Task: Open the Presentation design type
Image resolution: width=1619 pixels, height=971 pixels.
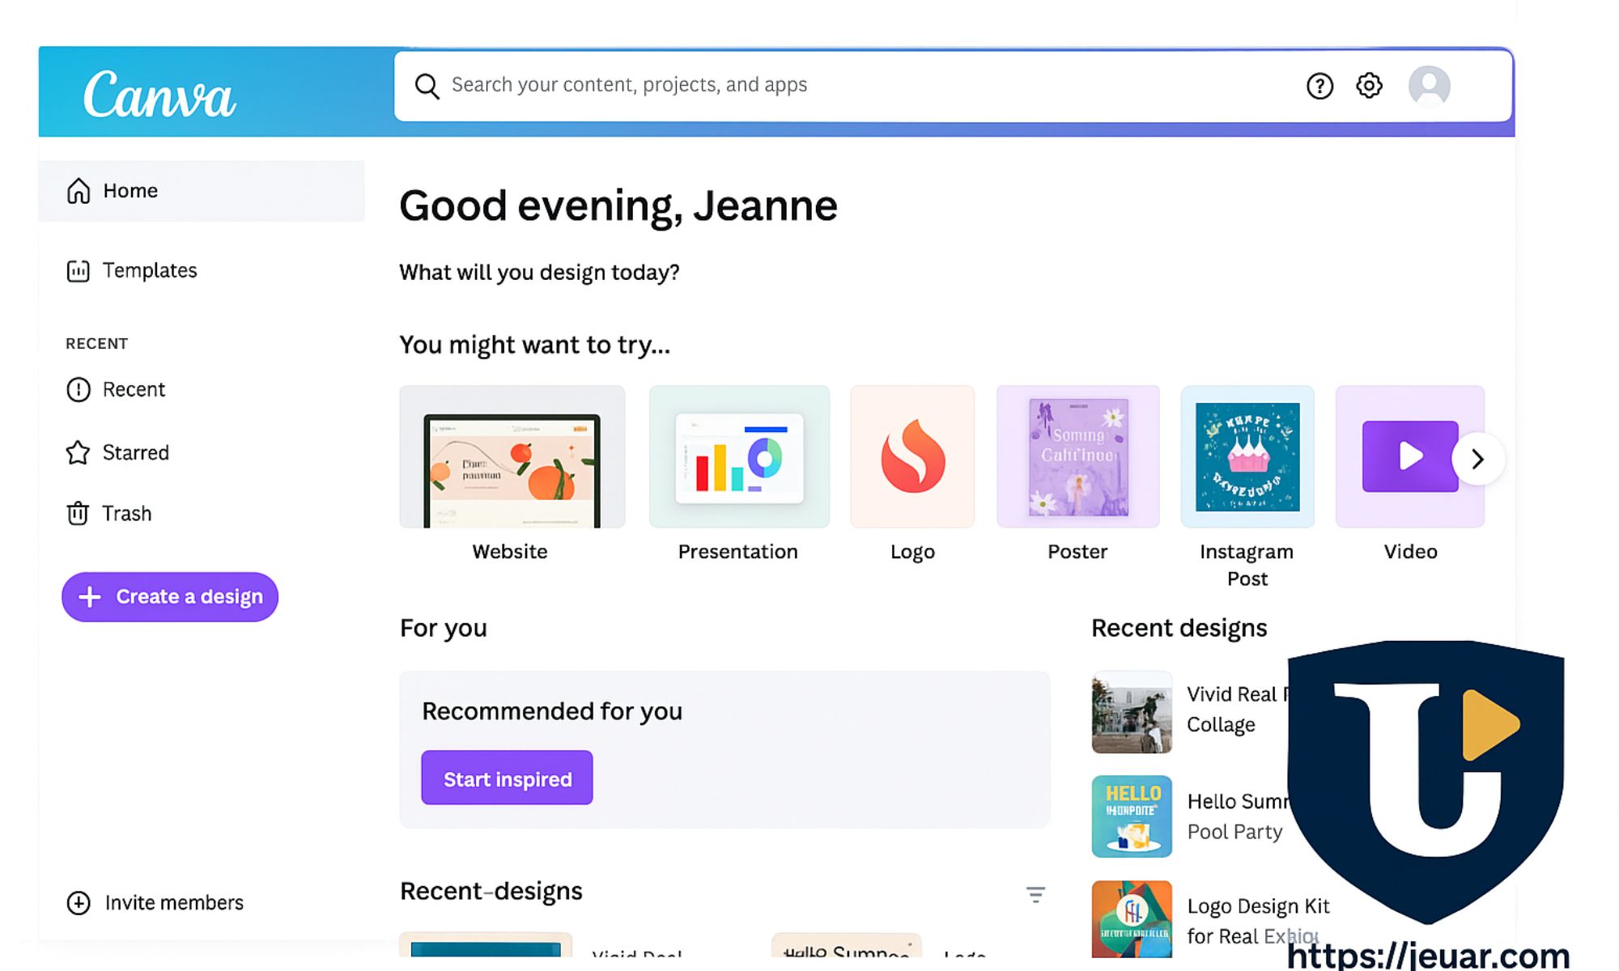Action: tap(739, 457)
